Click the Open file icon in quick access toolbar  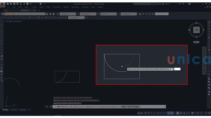tap(11, 4)
